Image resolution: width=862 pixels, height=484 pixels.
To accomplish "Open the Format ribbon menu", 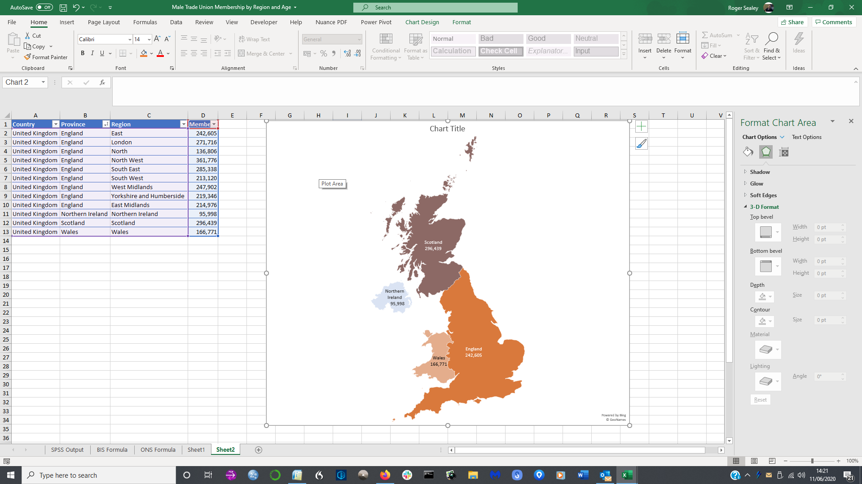I will 462,22.
